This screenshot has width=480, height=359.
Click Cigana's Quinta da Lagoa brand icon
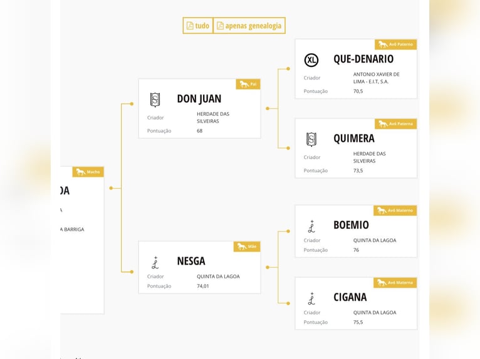[x=311, y=298]
